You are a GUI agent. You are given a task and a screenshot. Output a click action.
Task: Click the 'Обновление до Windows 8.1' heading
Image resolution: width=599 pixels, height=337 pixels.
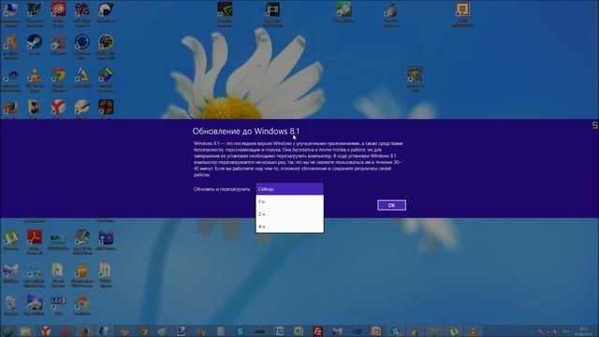tap(246, 131)
